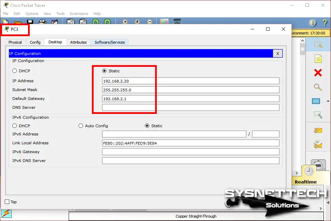Click the New file toolbar icon
This screenshot has width=331, height=221.
[x=6, y=22]
